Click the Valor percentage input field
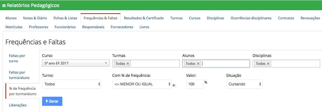This screenshot has height=112, width=322. (x=195, y=84)
